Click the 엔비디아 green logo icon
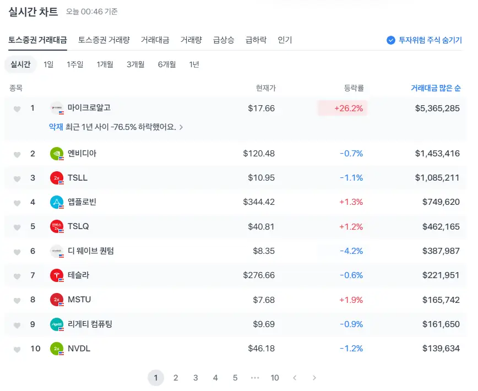Image resolution: width=478 pixels, height=391 pixels. point(57,154)
